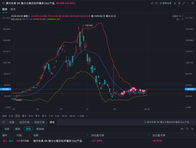Open the 交易 tab
This screenshot has height=148, width=196.
[12, 122]
